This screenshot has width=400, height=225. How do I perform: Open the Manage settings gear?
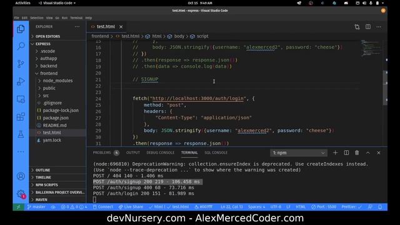click(21, 194)
